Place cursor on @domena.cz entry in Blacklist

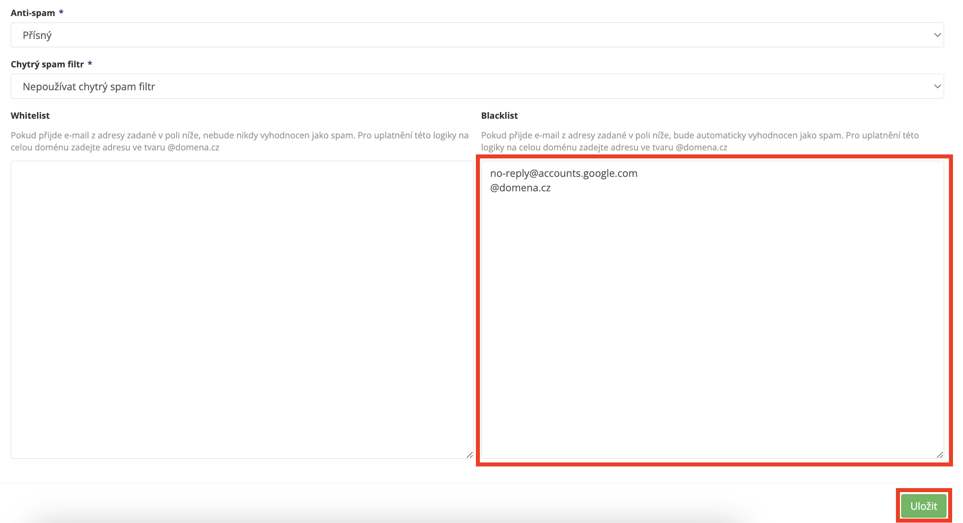pyautogui.click(x=520, y=188)
